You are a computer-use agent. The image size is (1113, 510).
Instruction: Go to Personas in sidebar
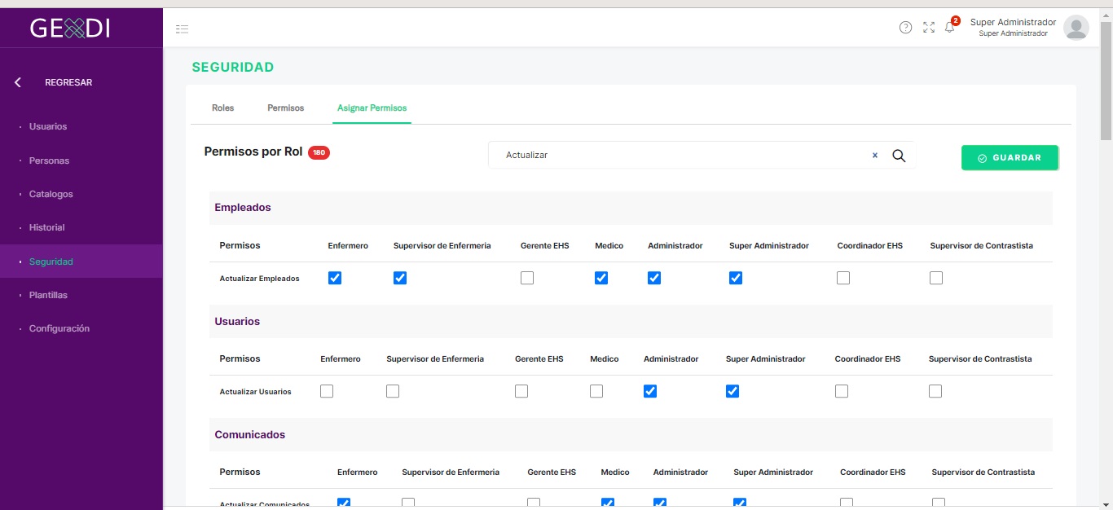point(49,160)
